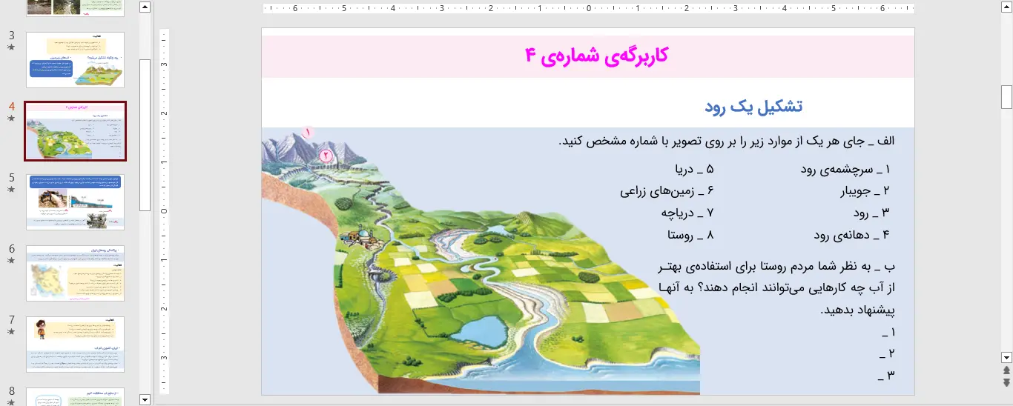Viewport: 1013px width, 406px height.
Task: Click the blue heading 'تشکیل یک رود'
Action: tap(753, 106)
